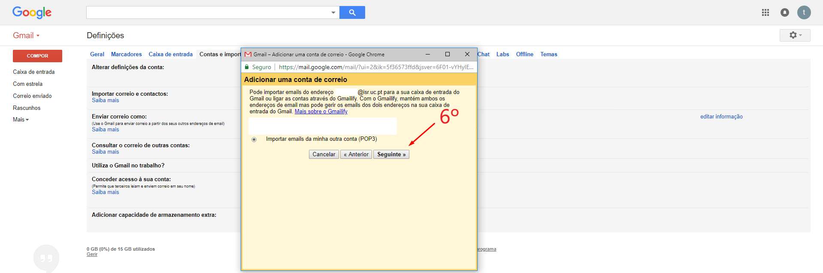Viewport: 823px width, 273px height.
Task: Close the Adicionar conta popup window
Action: point(467,54)
